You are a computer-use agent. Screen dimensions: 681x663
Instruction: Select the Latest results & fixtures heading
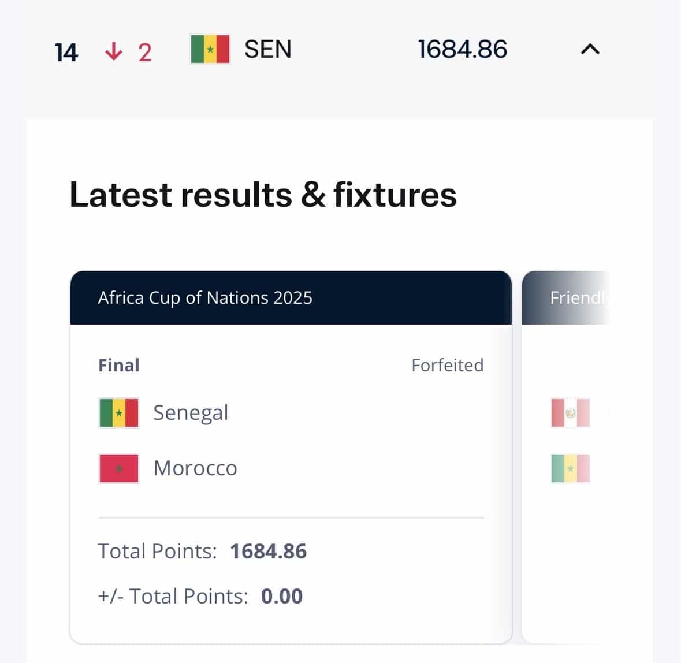(262, 195)
